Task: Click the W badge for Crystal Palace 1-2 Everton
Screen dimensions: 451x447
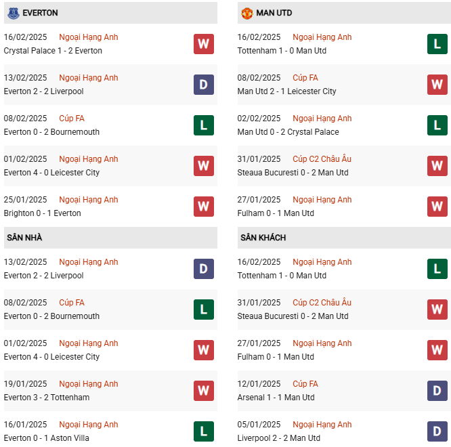Action: [203, 44]
